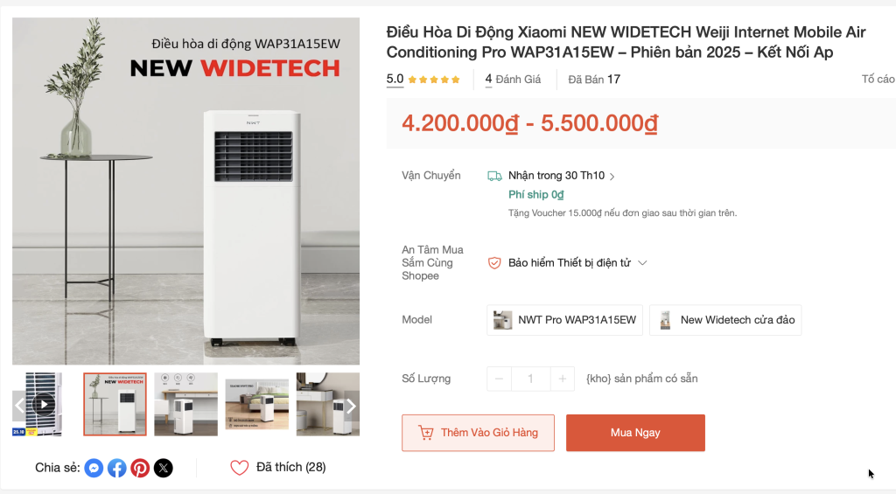This screenshot has height=494, width=896.
Task: Click Thêm Vào Giỏ Hàng button
Action: pyautogui.click(x=479, y=433)
